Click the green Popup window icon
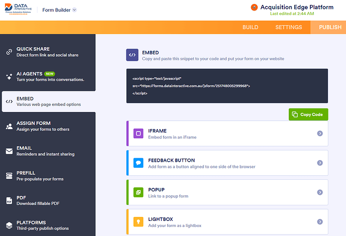Screen dimensions: 346x236 coord(138,192)
